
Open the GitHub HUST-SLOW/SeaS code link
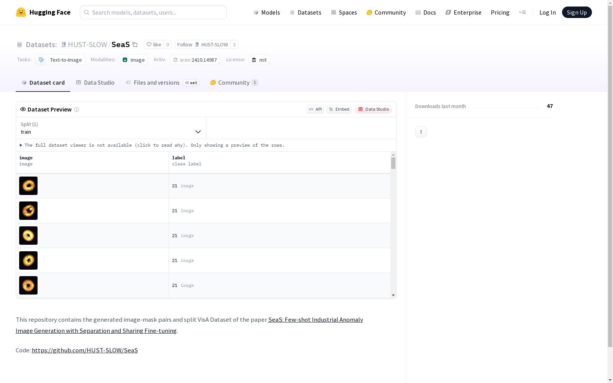point(85,350)
